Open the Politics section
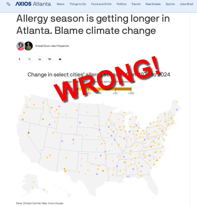197x206 pixels. [x=121, y=4]
